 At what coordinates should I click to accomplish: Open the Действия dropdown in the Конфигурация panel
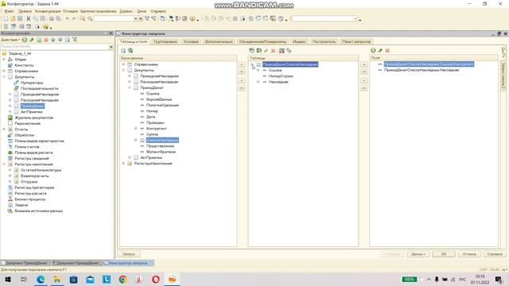[x=10, y=40]
